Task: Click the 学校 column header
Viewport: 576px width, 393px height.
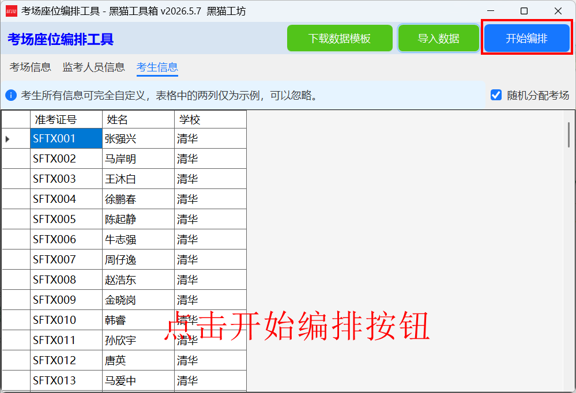Action: [x=210, y=119]
